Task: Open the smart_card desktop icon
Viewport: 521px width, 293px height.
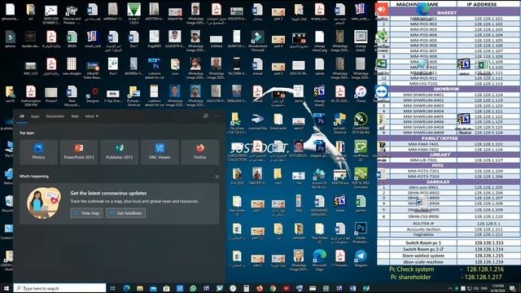Action: click(x=92, y=39)
